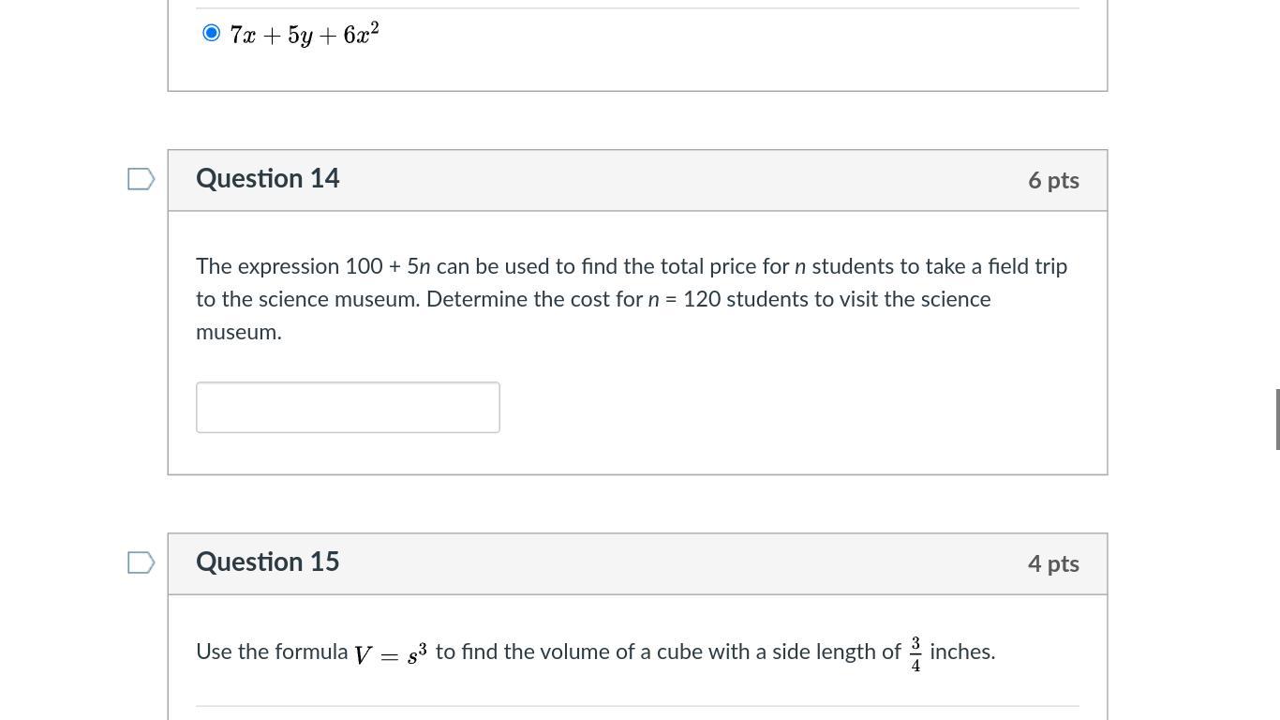Select the 7x + 5y + 6x² radio option
Viewport: 1280px width, 720px height.
[212, 34]
